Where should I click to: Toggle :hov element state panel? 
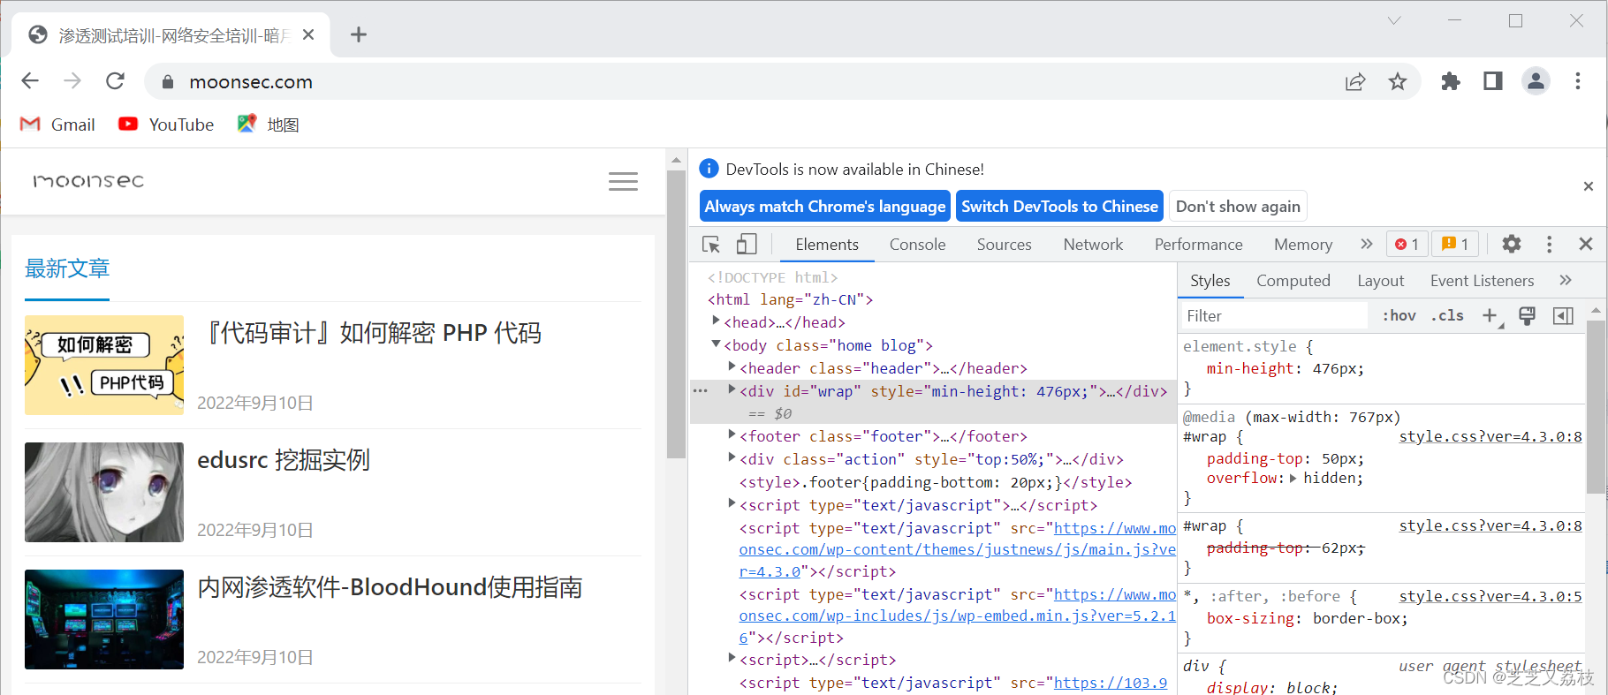pyautogui.click(x=1399, y=315)
